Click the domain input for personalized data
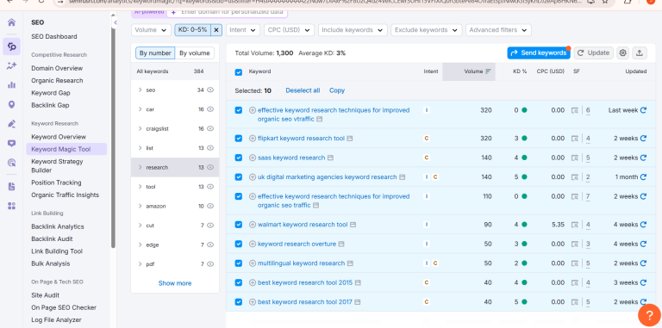The width and height of the screenshot is (662, 328). pos(228,12)
